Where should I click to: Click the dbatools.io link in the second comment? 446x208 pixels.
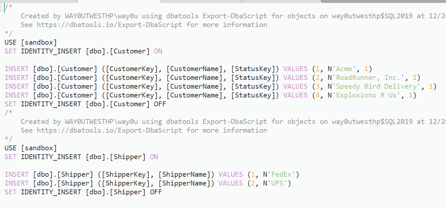point(109,130)
